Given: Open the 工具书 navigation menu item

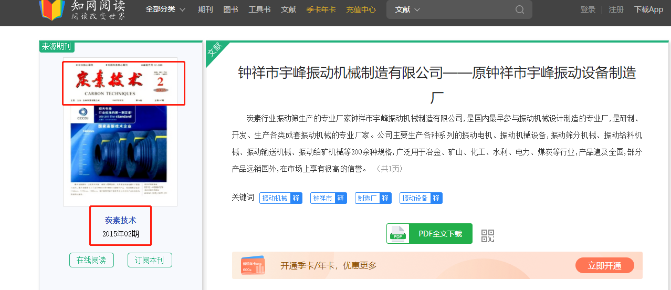Looking at the screenshot, I should (x=259, y=9).
